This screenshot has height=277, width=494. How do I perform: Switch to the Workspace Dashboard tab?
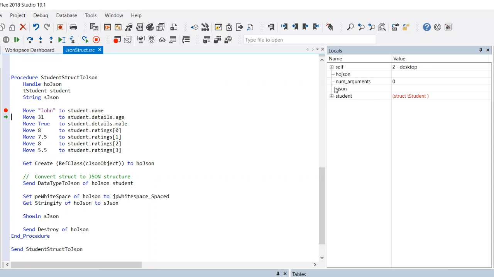(30, 50)
